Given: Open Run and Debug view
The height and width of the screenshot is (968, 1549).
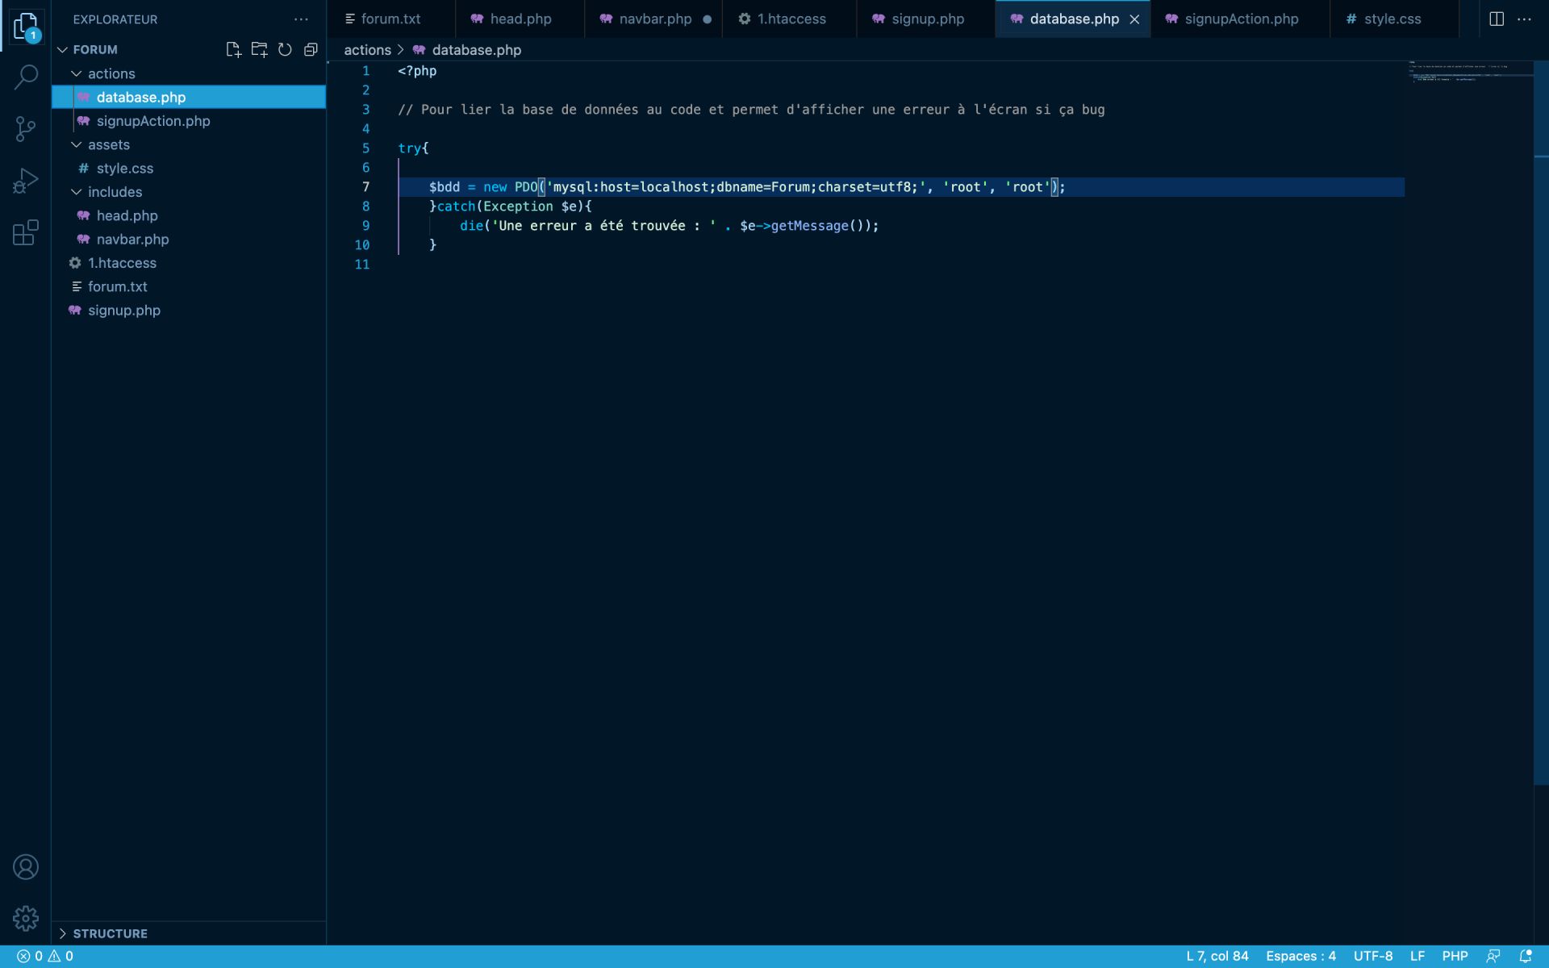Looking at the screenshot, I should click(x=26, y=181).
